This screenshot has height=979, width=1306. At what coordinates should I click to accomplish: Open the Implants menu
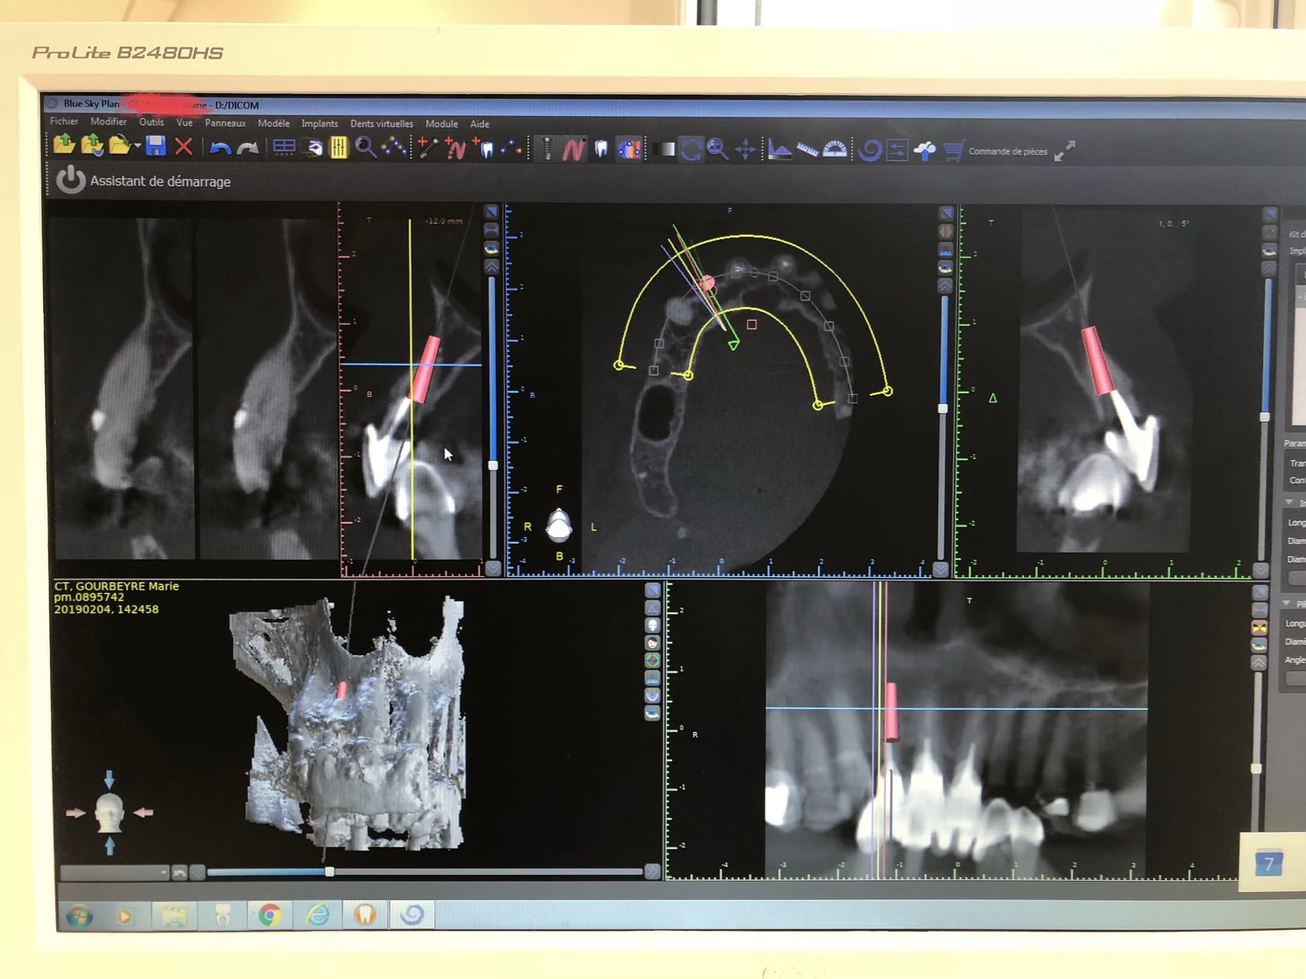click(320, 124)
